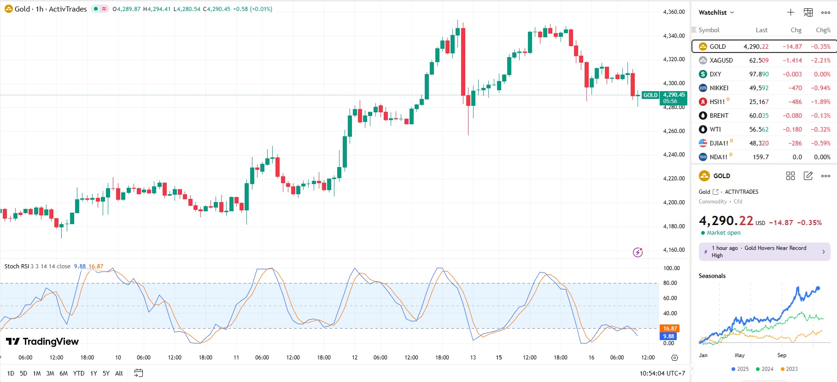Click the time axis settings gear icon

(x=674, y=358)
